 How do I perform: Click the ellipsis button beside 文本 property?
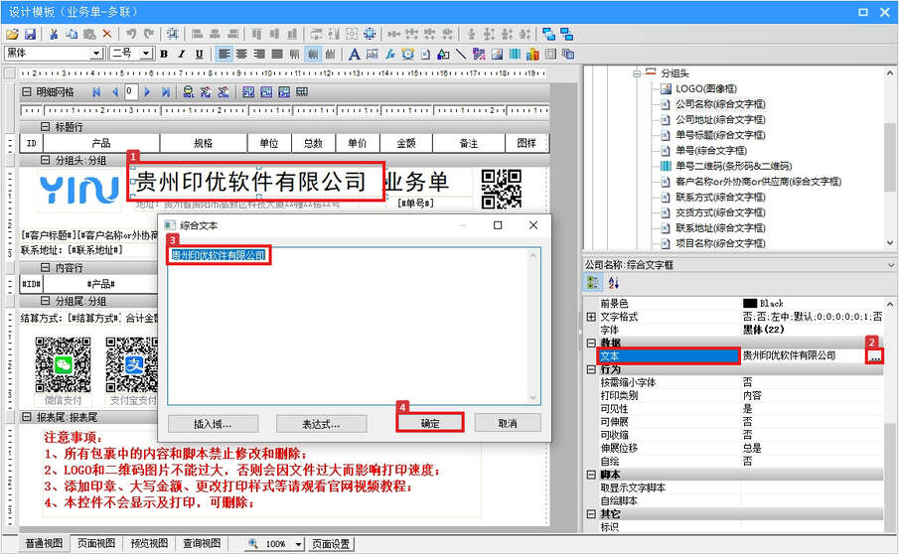pyautogui.click(x=875, y=356)
